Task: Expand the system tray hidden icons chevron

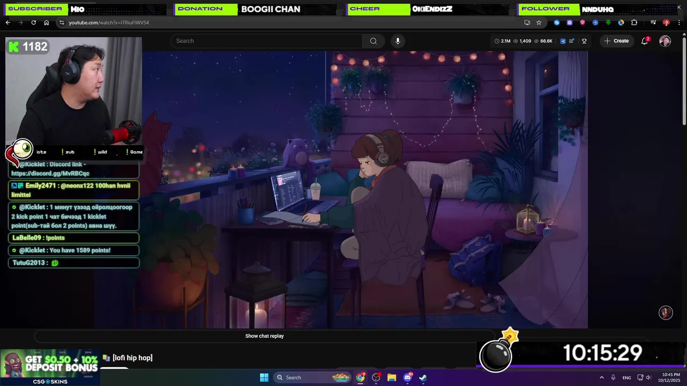Action: [602, 377]
